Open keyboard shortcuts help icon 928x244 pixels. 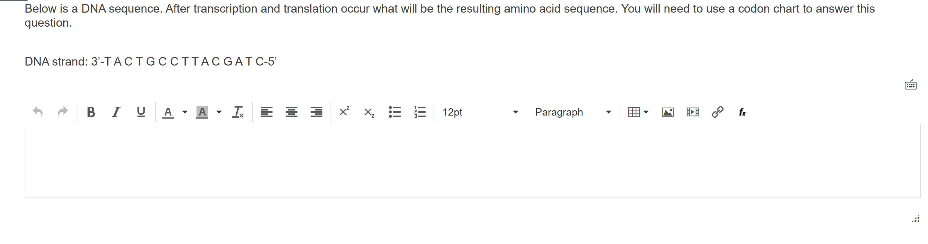[x=911, y=85]
